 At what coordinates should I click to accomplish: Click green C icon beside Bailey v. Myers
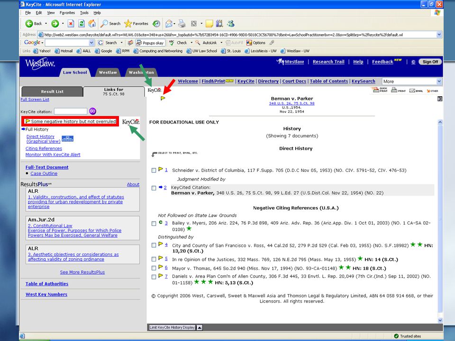pos(161,223)
